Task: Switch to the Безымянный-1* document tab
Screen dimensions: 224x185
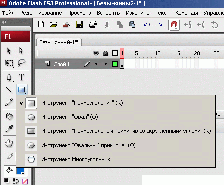Action: 59,42
